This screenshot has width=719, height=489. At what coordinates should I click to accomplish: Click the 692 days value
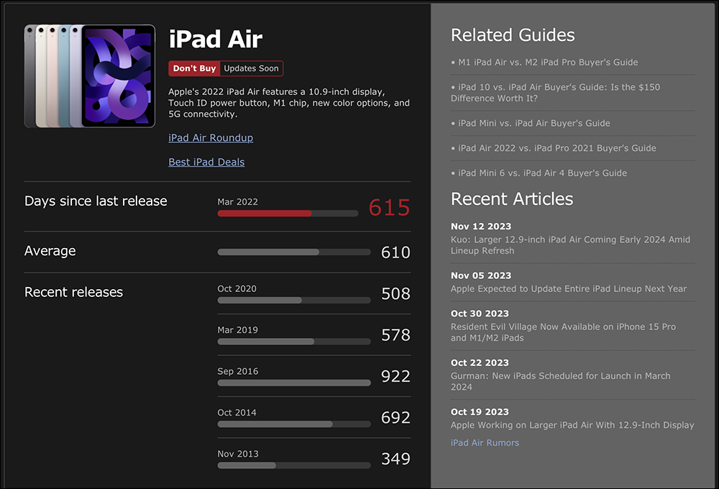395,417
